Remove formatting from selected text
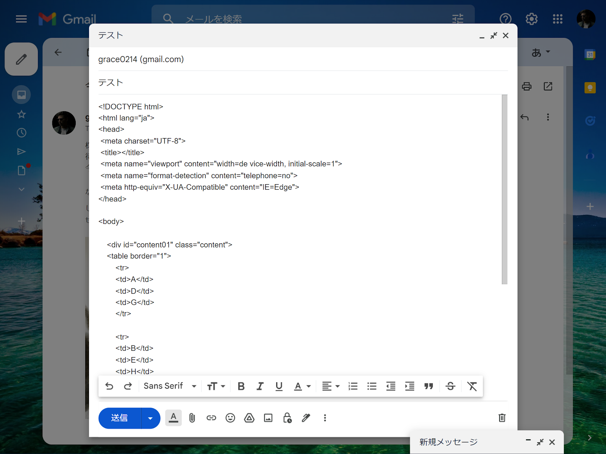Image resolution: width=606 pixels, height=454 pixels. click(x=472, y=386)
